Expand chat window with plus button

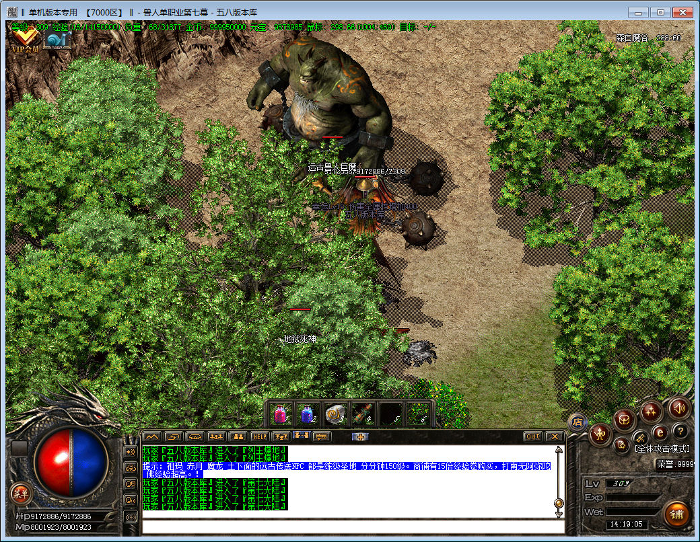coord(360,436)
